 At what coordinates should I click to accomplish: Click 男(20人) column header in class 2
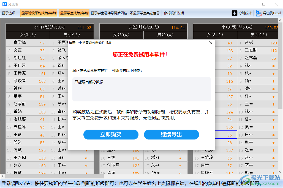(165, 35)
